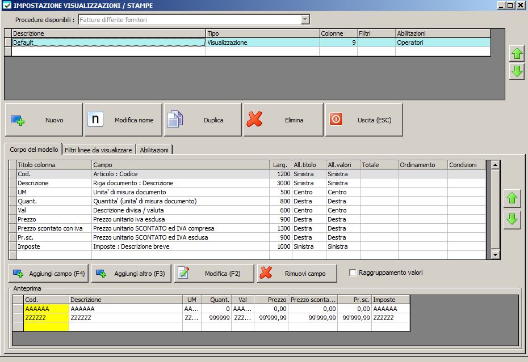
Task: Click the Aggiungi campo (F4) icon
Action: 18,274
